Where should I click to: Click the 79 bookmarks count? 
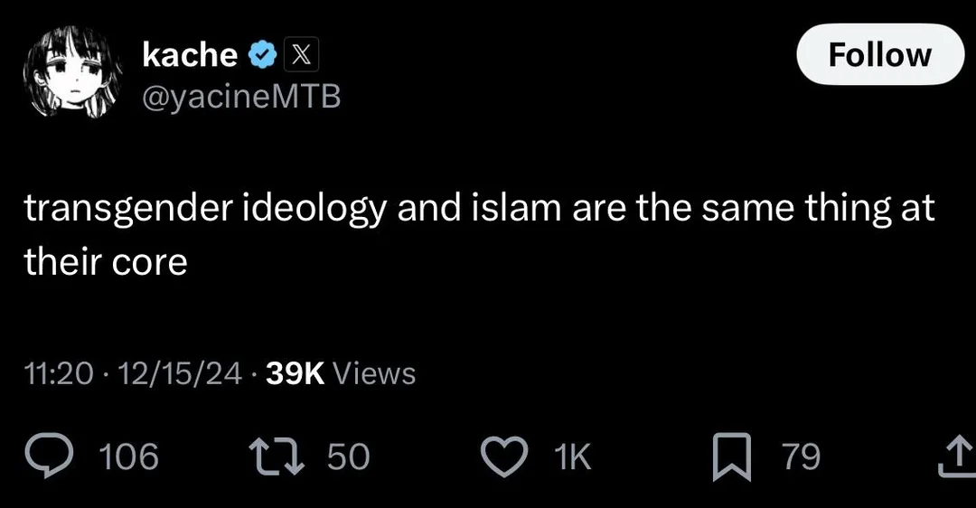pyautogui.click(x=801, y=457)
